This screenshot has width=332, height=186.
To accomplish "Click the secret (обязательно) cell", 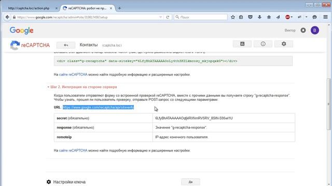I will click(103, 118).
